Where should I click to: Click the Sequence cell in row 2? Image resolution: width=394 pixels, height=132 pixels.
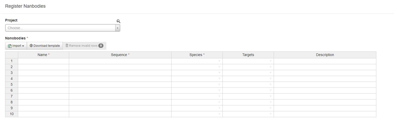point(120,67)
